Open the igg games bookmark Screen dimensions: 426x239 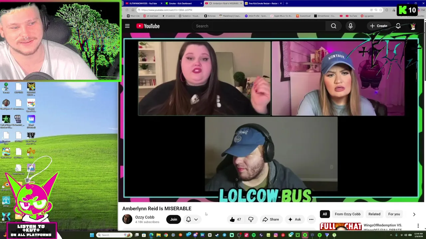(x=367, y=16)
